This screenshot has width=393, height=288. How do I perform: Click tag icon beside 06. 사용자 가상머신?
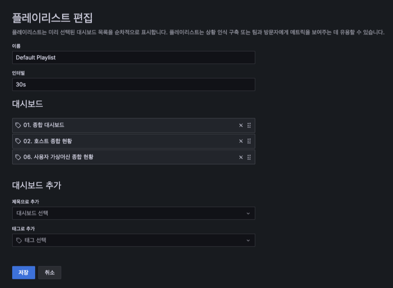click(x=18, y=157)
